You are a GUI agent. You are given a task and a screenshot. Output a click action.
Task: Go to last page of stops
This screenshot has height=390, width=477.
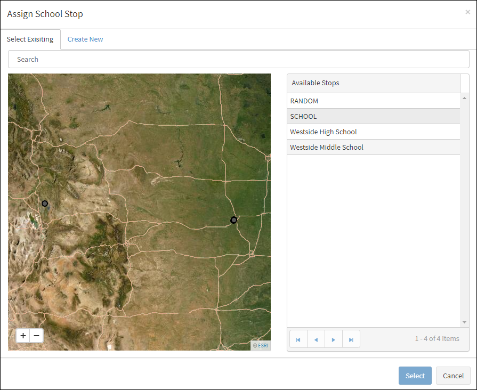click(x=351, y=339)
